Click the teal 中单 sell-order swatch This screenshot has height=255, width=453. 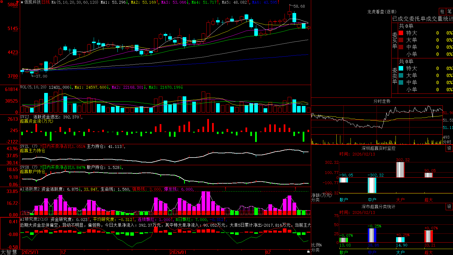401,82
